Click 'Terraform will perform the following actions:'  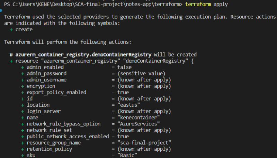tap(68, 42)
